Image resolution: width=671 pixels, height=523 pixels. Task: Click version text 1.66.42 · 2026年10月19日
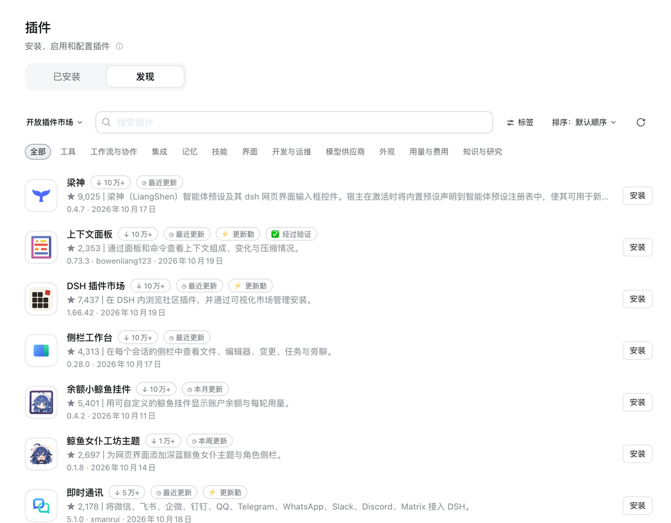[x=116, y=313]
